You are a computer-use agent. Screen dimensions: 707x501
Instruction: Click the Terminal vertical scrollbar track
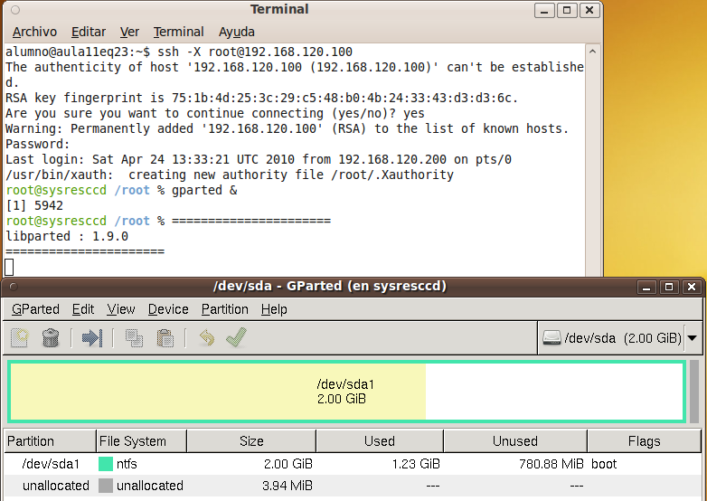[593, 167]
